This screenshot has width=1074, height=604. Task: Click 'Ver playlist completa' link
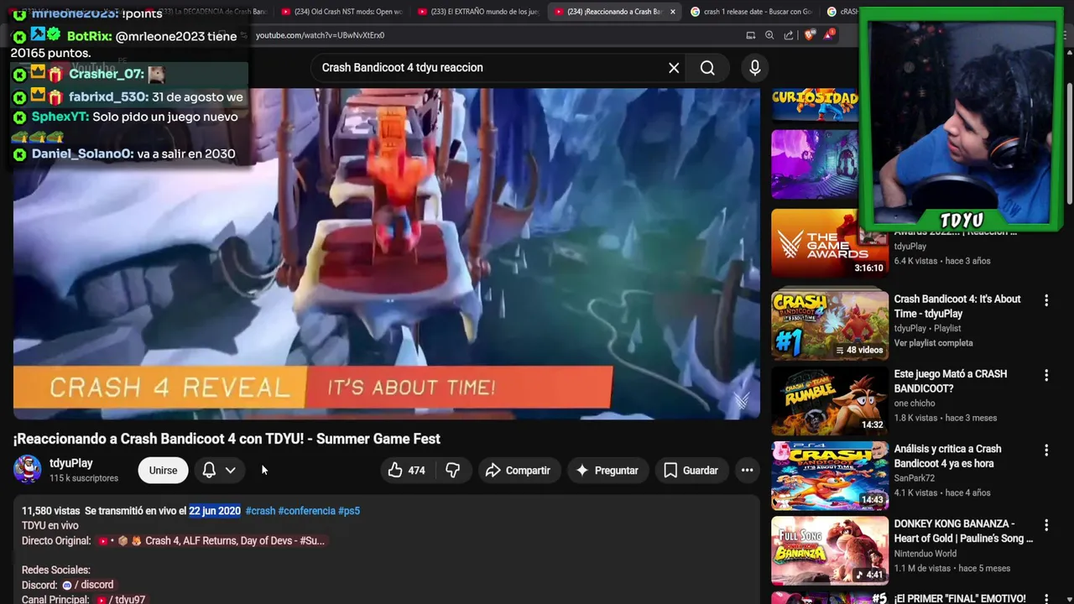pyautogui.click(x=933, y=343)
